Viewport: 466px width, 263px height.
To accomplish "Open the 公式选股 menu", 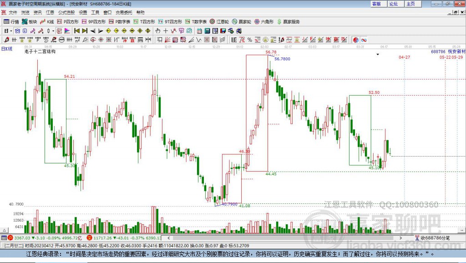I will tap(66, 12).
